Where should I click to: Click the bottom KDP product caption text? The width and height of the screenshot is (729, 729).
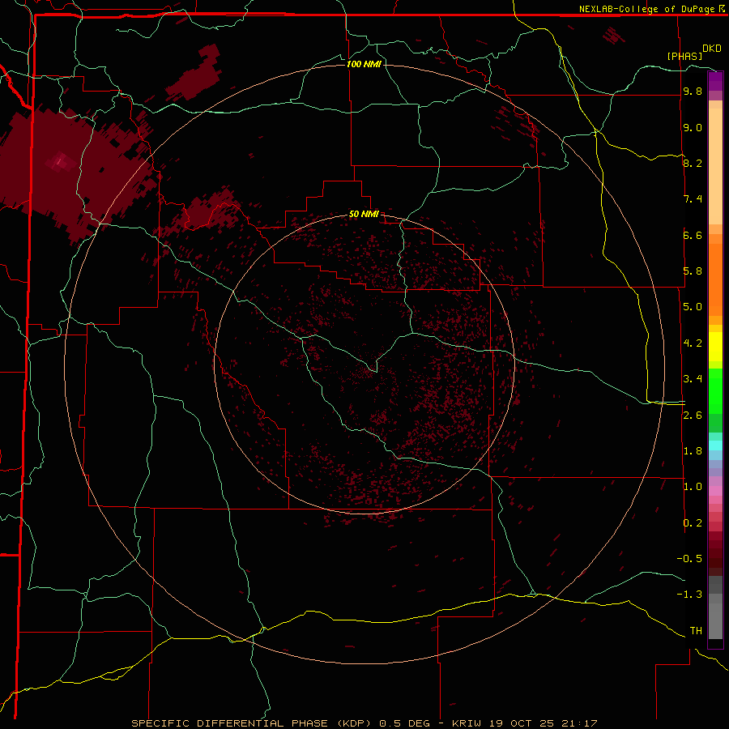pos(364,723)
